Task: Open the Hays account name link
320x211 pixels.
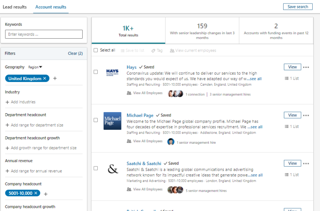Action: [x=131, y=67]
